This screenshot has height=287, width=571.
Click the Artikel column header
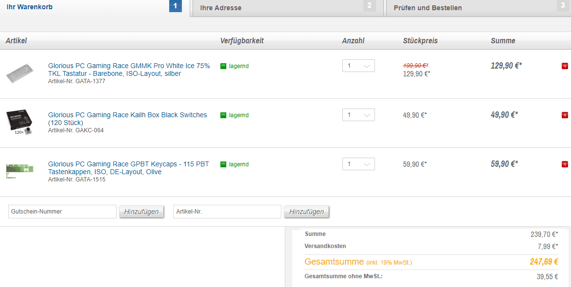click(17, 41)
